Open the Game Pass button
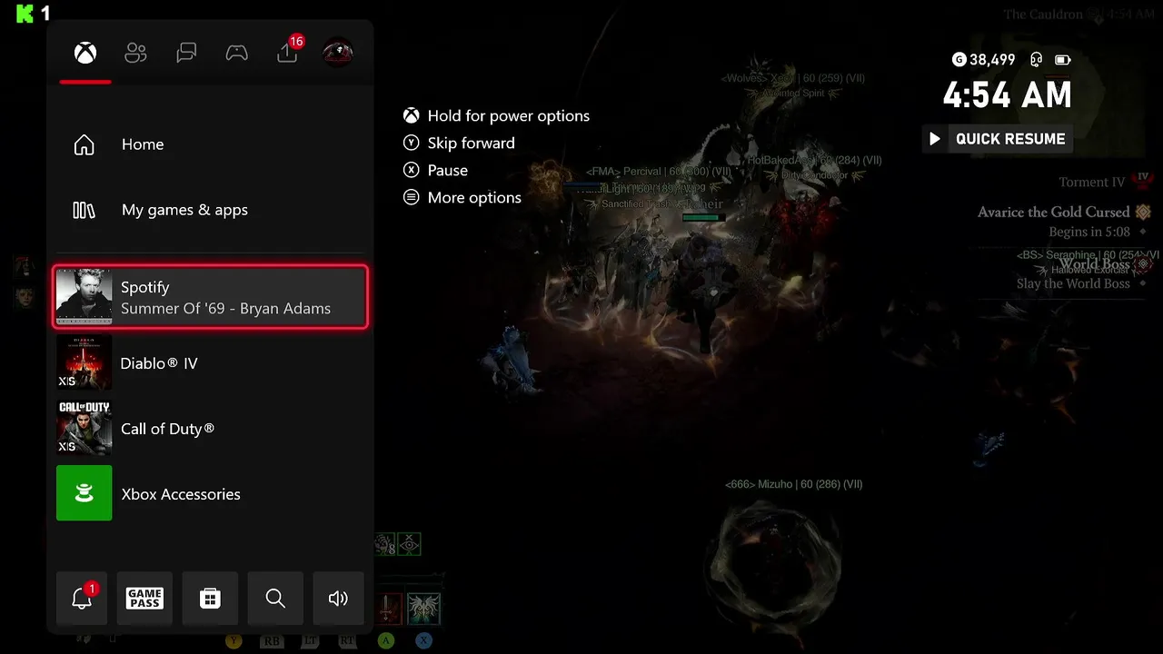This screenshot has width=1163, height=654. click(x=144, y=598)
